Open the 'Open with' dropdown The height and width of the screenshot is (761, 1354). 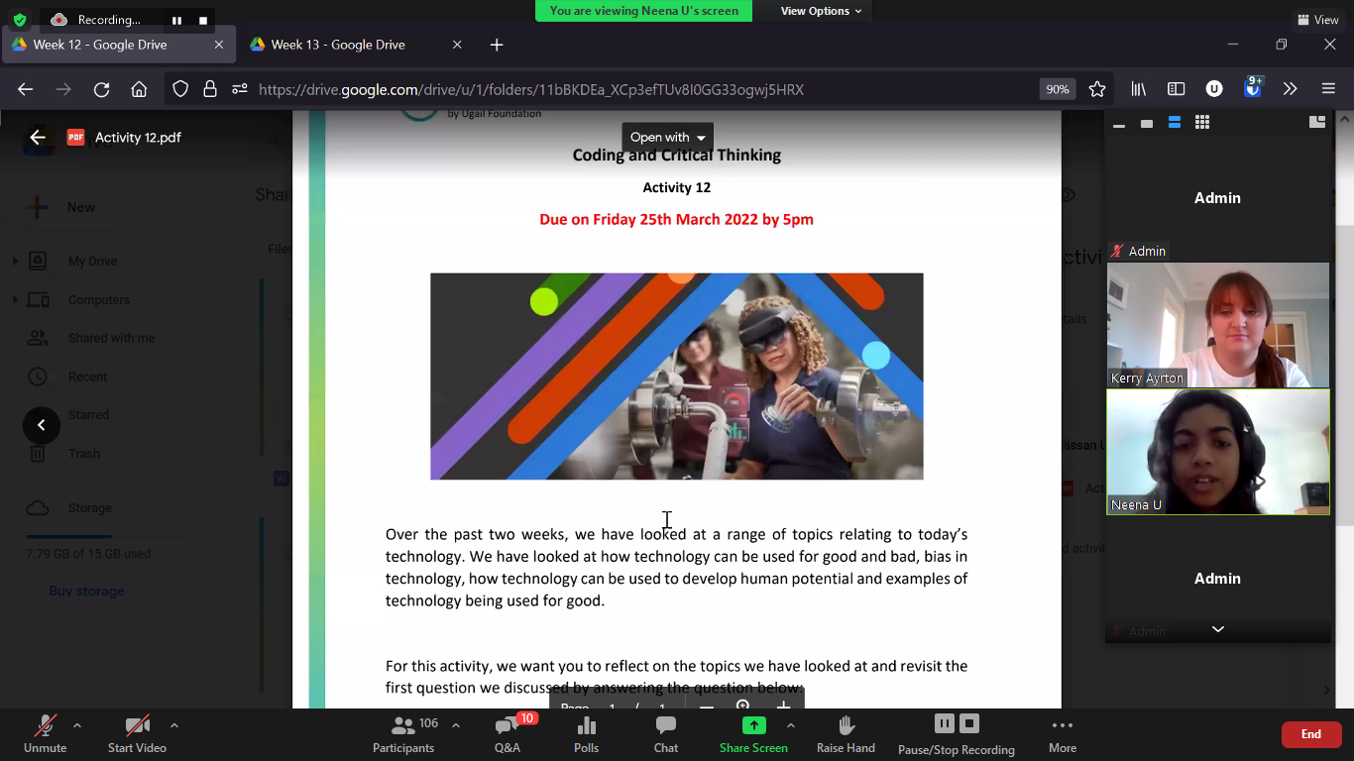click(667, 138)
